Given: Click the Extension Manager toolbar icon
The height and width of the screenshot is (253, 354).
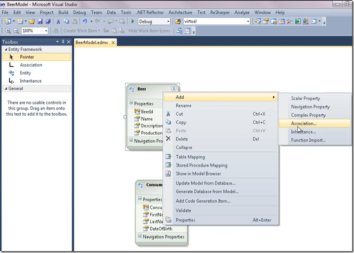Looking at the screenshot, I should [x=306, y=22].
